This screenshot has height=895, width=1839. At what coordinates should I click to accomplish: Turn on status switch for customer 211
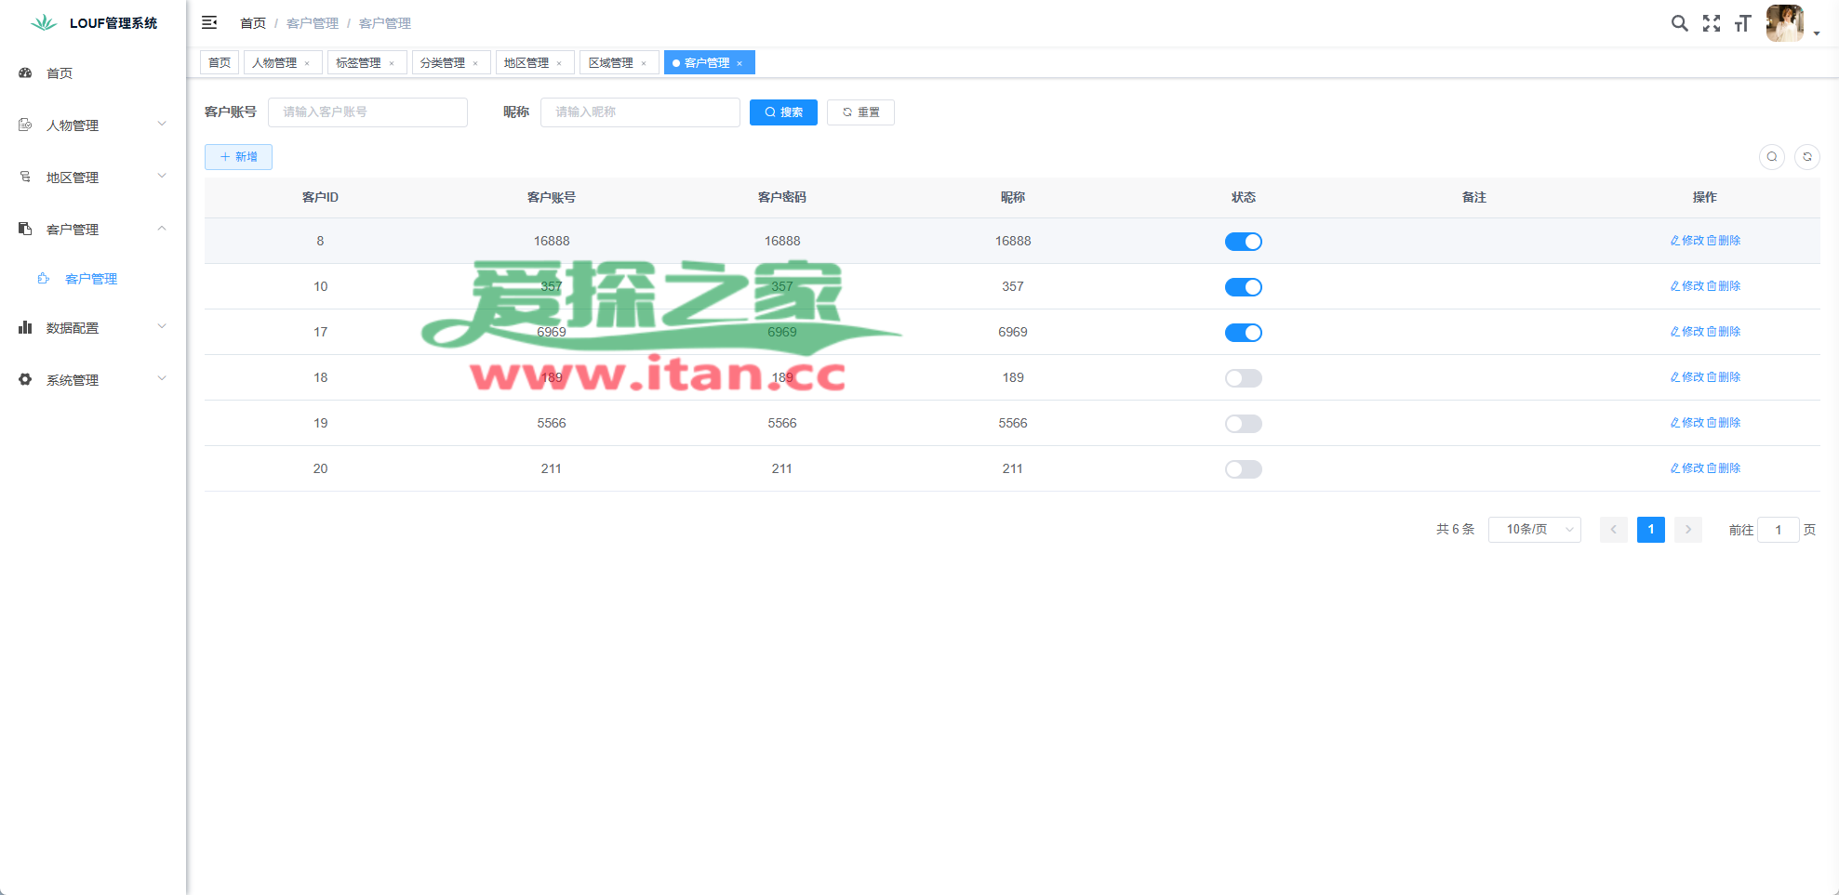pyautogui.click(x=1243, y=469)
